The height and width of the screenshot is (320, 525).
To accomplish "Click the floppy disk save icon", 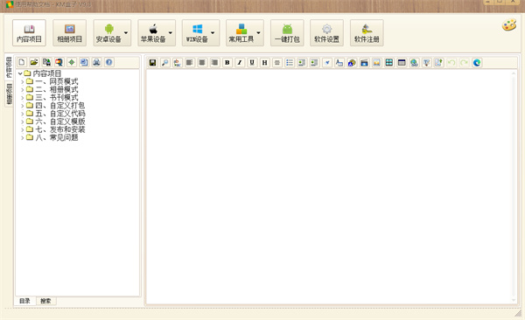I will click(x=152, y=63).
